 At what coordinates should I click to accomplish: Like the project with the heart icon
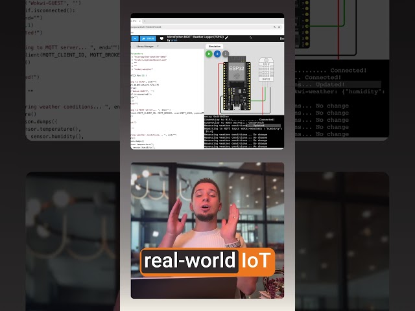[x=161, y=39]
